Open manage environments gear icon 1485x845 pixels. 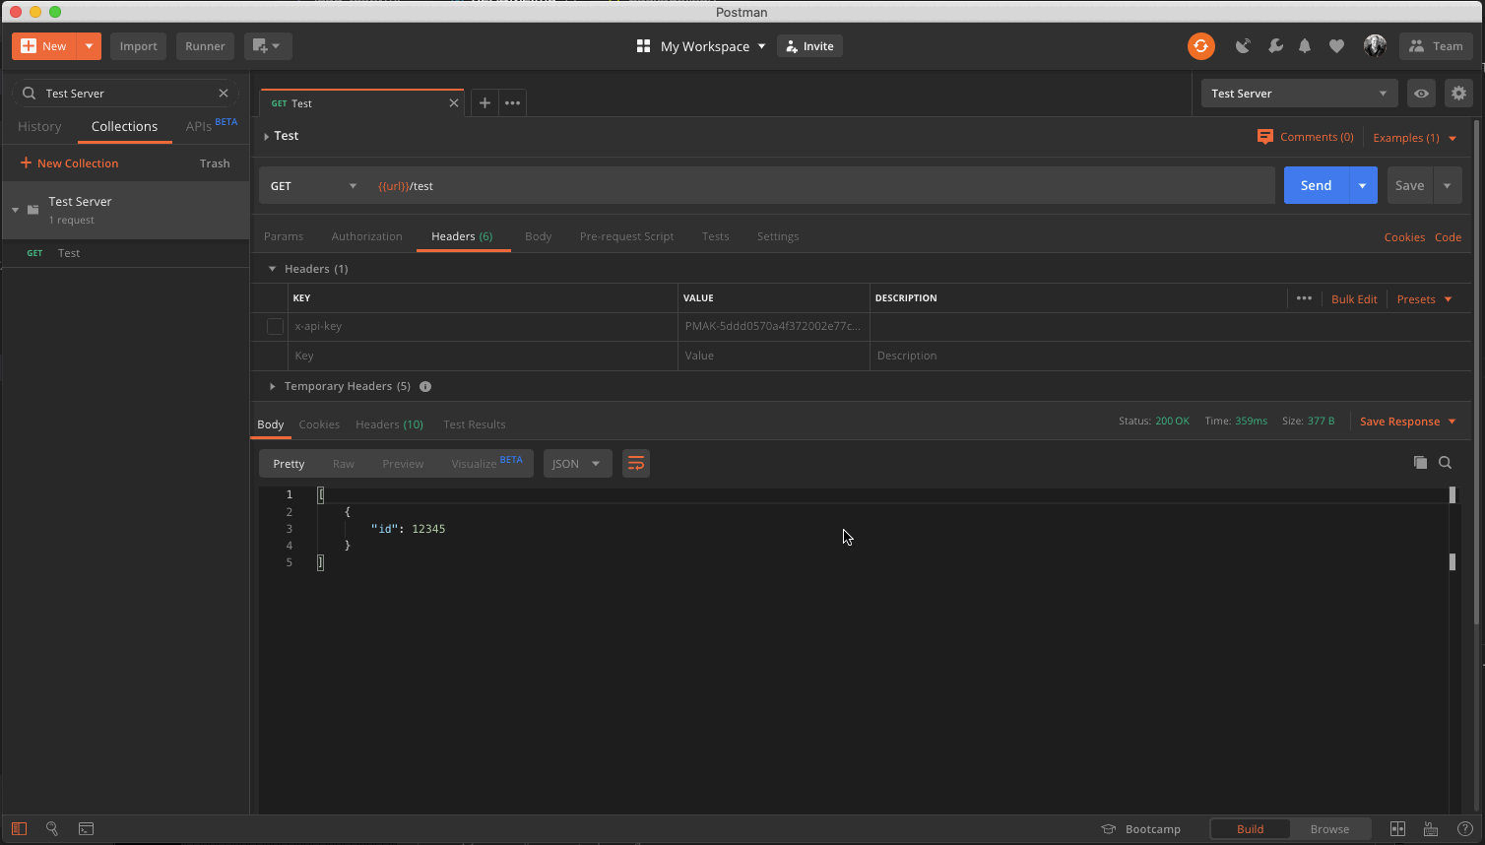(1458, 94)
